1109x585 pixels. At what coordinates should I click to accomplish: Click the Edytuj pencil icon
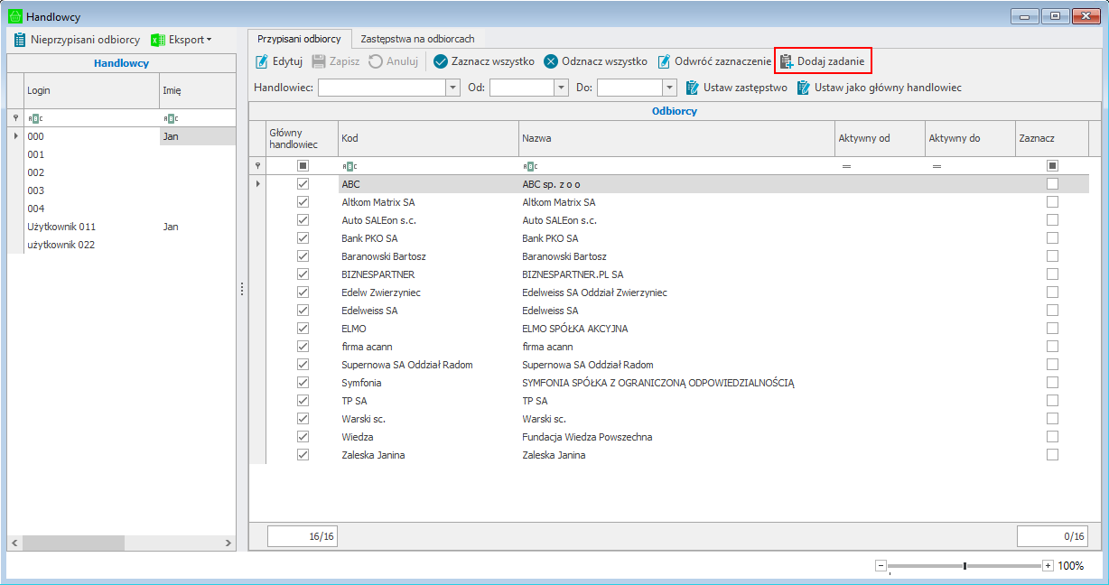(262, 61)
